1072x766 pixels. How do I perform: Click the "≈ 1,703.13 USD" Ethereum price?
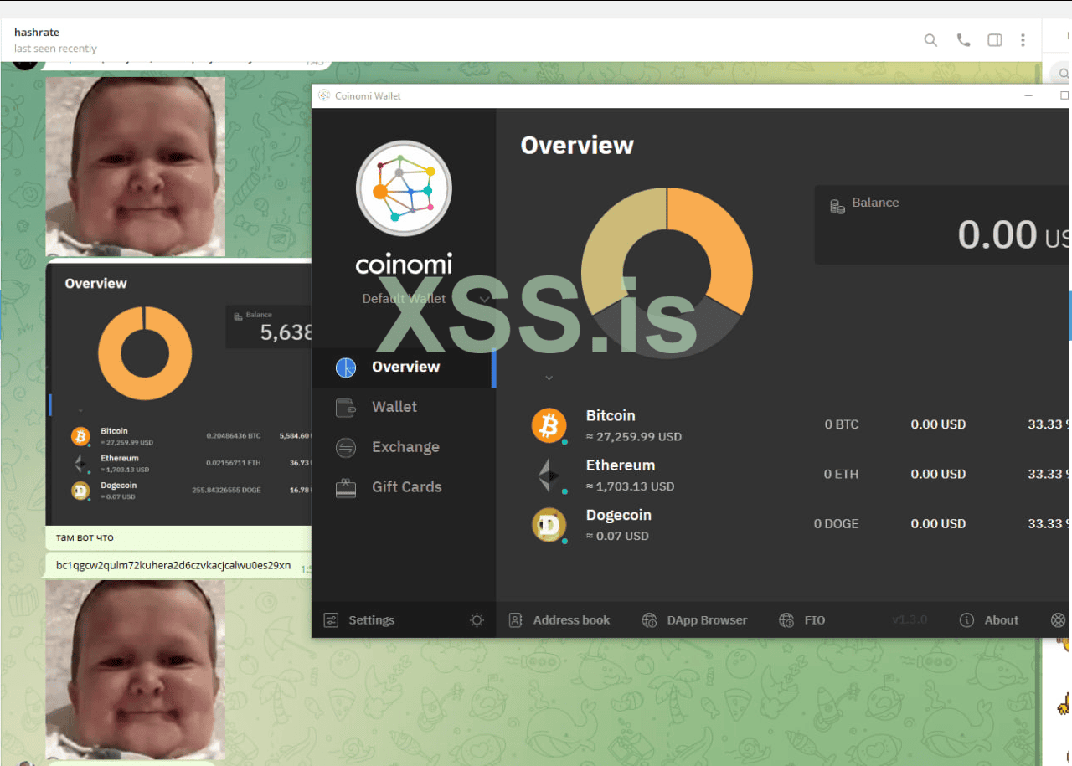(x=630, y=486)
